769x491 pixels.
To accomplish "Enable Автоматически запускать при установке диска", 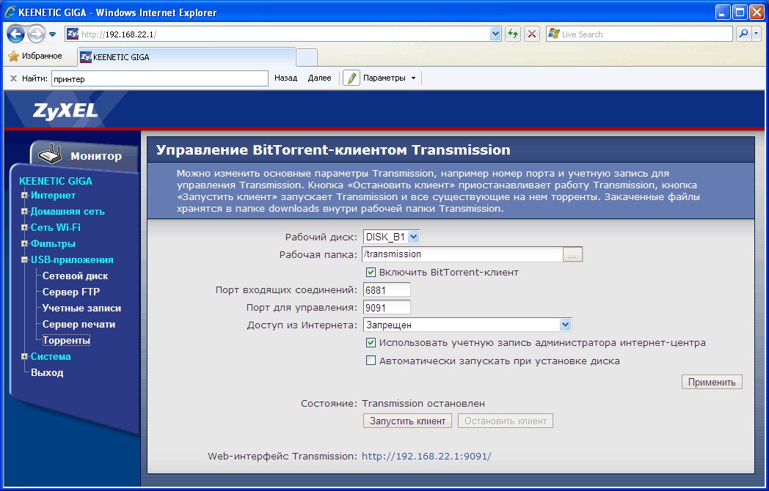I will pyautogui.click(x=371, y=361).
